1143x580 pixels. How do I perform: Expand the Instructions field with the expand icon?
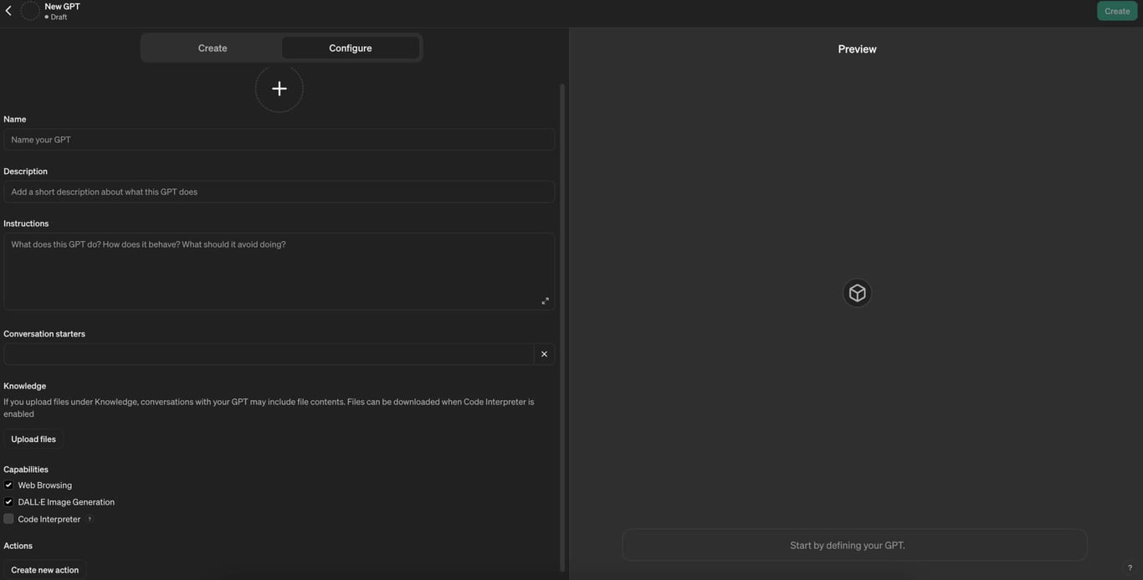tap(545, 300)
